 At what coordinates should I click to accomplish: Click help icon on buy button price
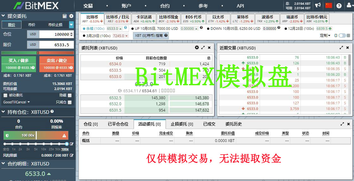click(x=33, y=68)
